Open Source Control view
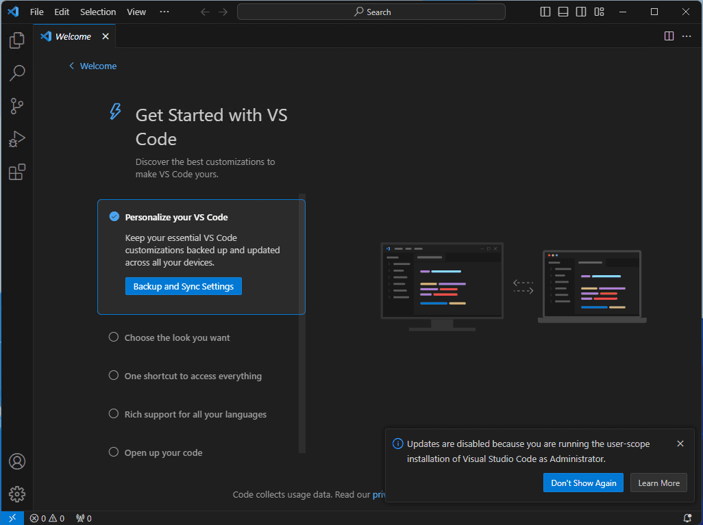The image size is (703, 525). coord(17,106)
